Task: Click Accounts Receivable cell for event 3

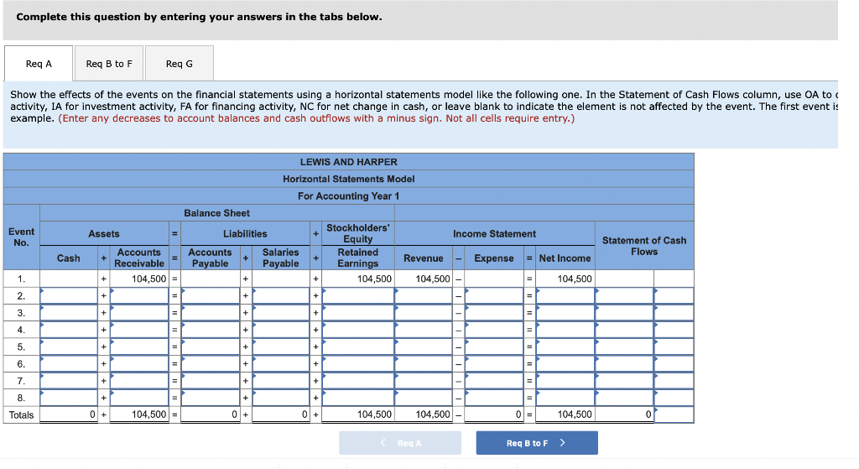Action: 139,313
